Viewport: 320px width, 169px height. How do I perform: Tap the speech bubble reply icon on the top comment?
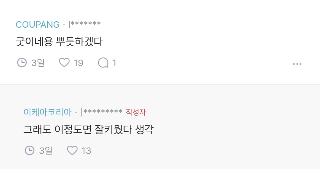[x=103, y=63]
